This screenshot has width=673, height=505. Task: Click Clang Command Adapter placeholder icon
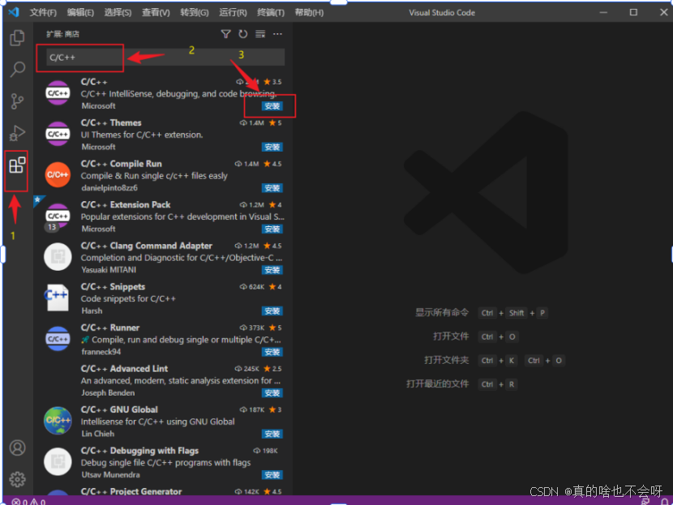coord(58,257)
